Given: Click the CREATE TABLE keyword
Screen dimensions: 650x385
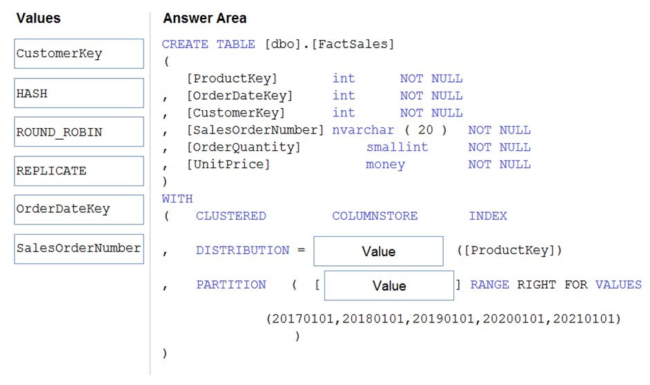Looking at the screenshot, I should 208,44.
